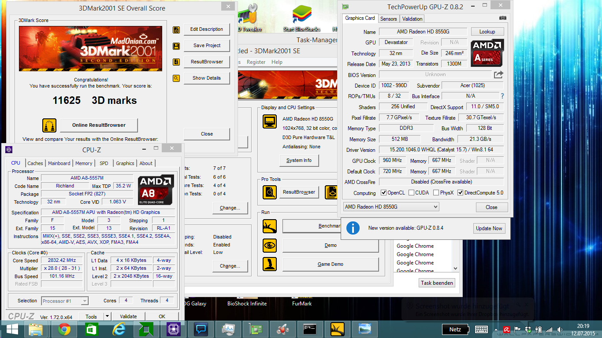Take GPU-Z screenshot with camera icon
Image resolution: width=602 pixels, height=338 pixels.
[502, 18]
